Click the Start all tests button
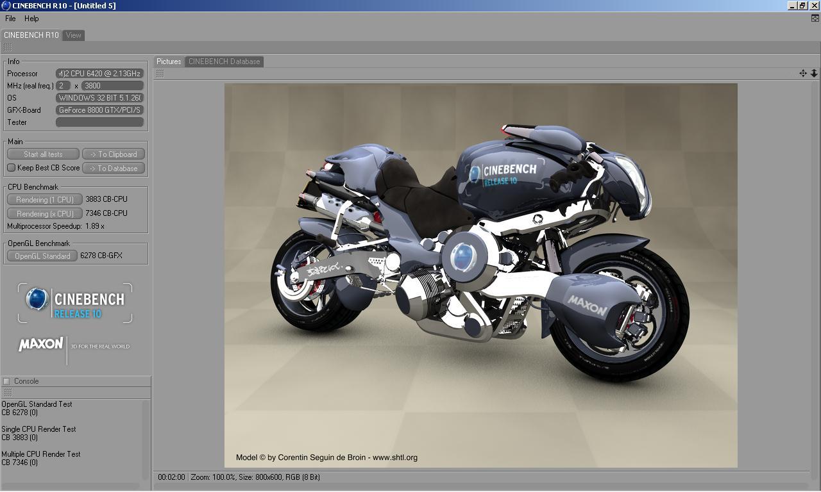This screenshot has height=492, width=821. click(x=43, y=154)
